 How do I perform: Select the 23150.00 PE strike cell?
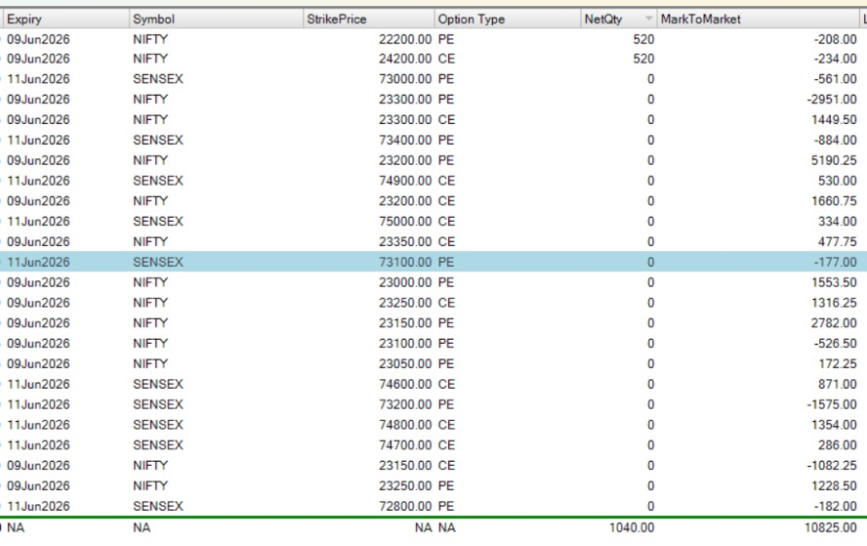coord(405,323)
